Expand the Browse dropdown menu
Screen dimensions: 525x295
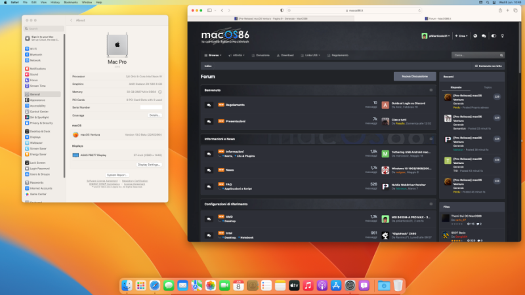(213, 55)
